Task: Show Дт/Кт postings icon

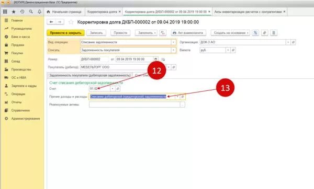Action: pyautogui.click(x=163, y=33)
